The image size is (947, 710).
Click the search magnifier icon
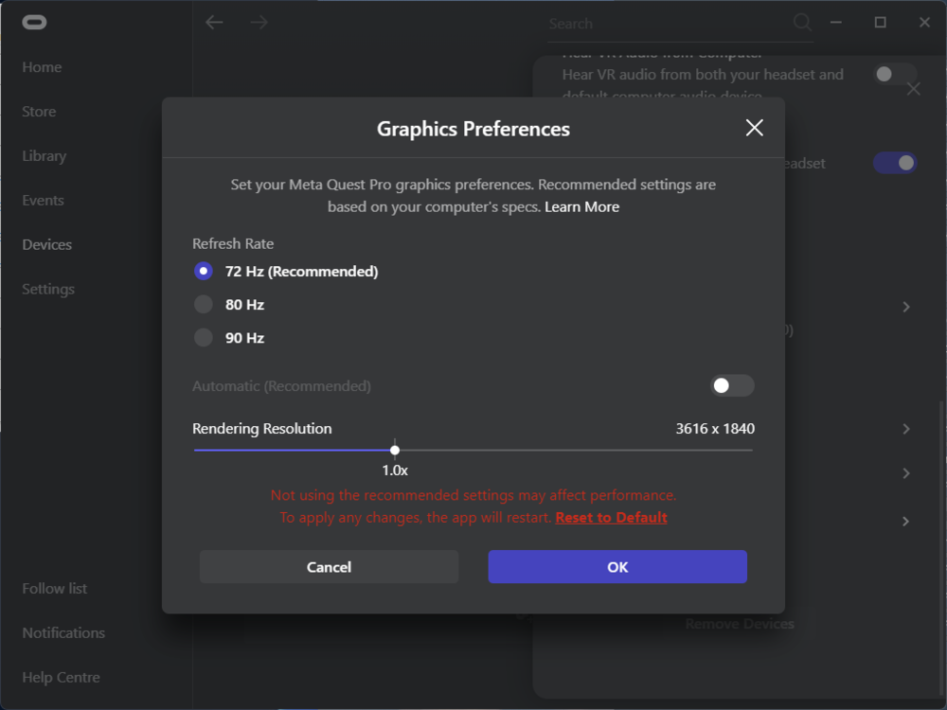[x=802, y=23]
